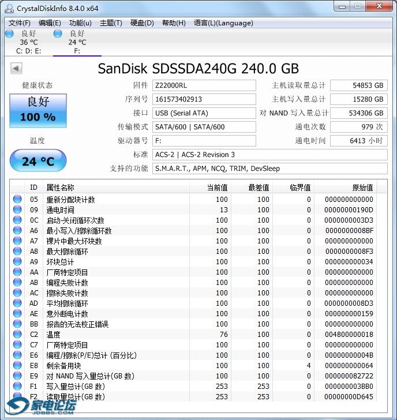Click the supported features field S.M.A.R.T., APM

(x=269, y=168)
